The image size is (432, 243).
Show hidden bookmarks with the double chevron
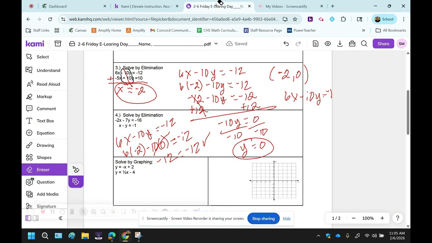coord(363,30)
